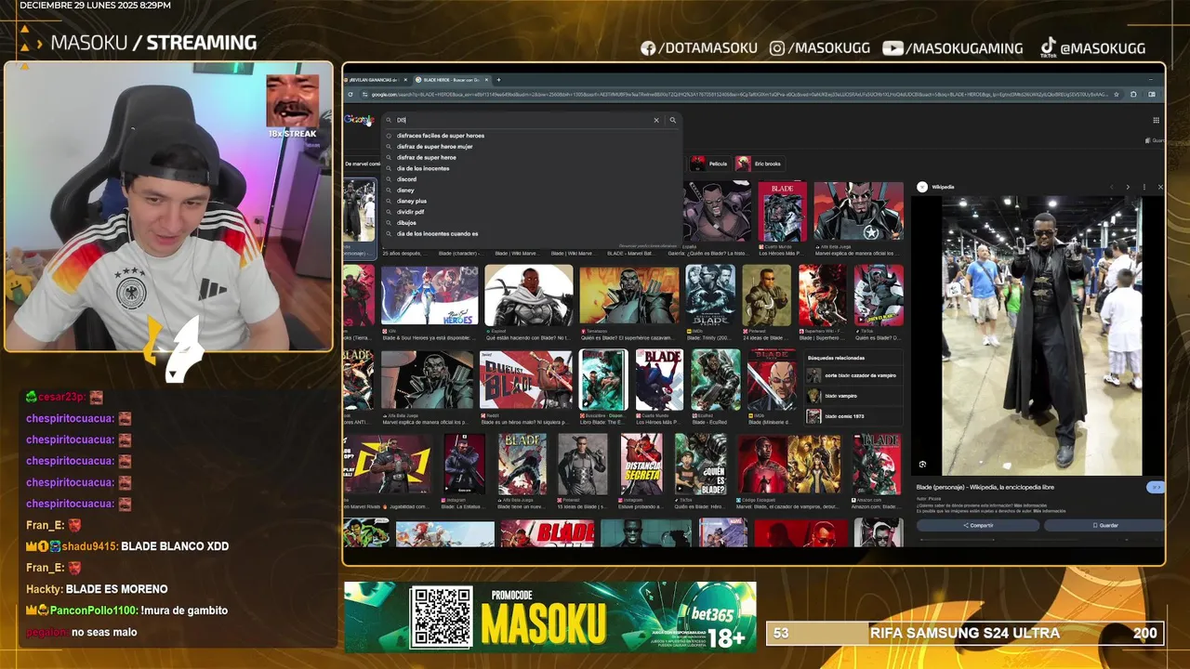Screen dimensions: 1190x669
Task: Open the Instagram /MASOKUGG icon
Action: coord(777,48)
